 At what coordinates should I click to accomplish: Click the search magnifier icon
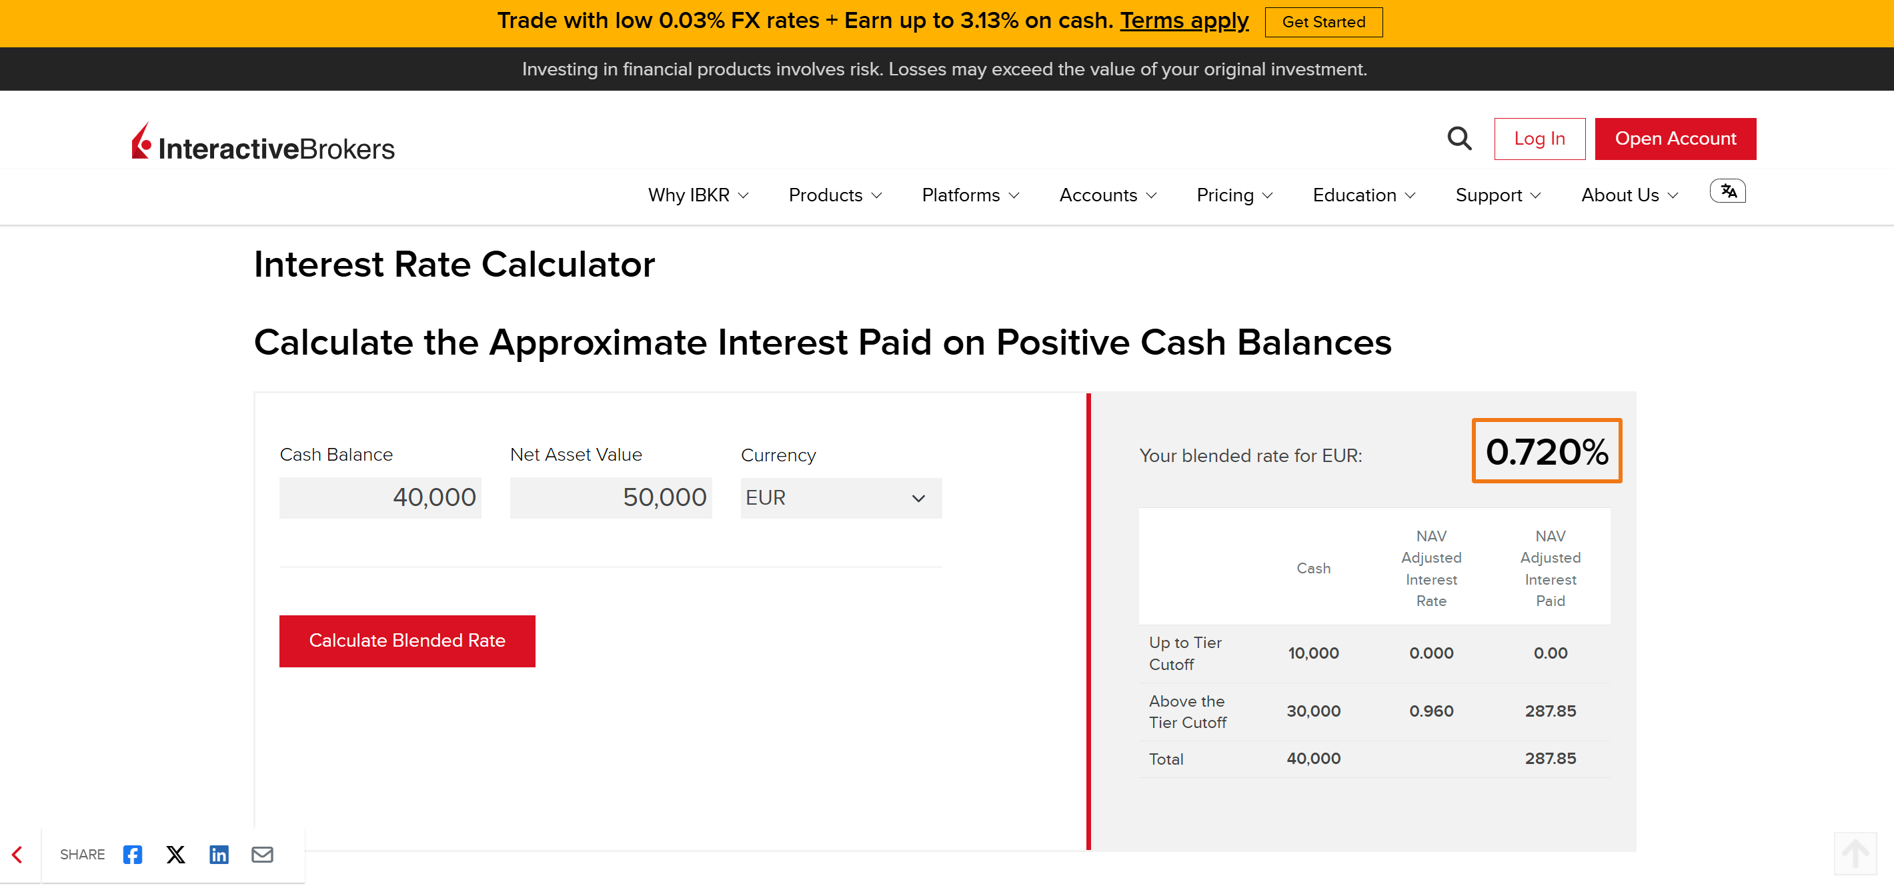coord(1459,138)
